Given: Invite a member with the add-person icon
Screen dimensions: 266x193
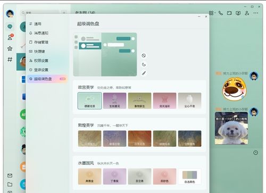Looking at the screenshot, I should pos(247,13).
